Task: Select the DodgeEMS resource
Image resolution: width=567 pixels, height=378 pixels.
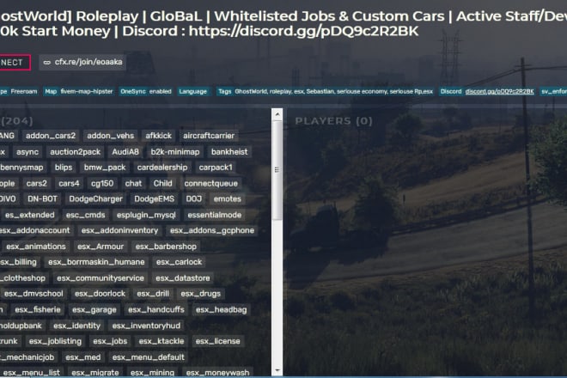Action: tap(154, 199)
